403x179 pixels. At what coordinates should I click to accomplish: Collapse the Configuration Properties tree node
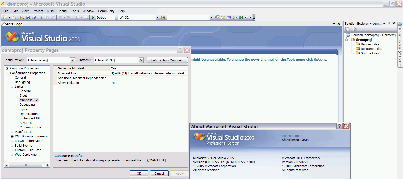coord(7,73)
